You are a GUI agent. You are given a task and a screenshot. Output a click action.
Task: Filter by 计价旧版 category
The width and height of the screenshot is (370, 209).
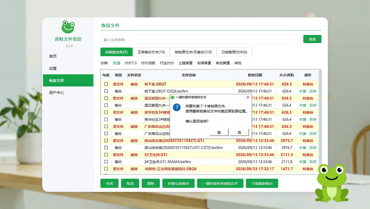(148, 63)
